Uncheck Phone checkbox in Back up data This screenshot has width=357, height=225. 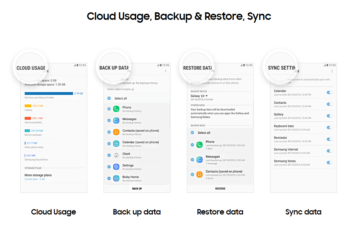[x=109, y=109]
